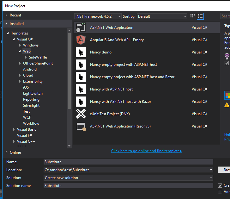Open the Sort by Default dropdown
Viewport: 230px width, 199px height.
click(x=162, y=16)
